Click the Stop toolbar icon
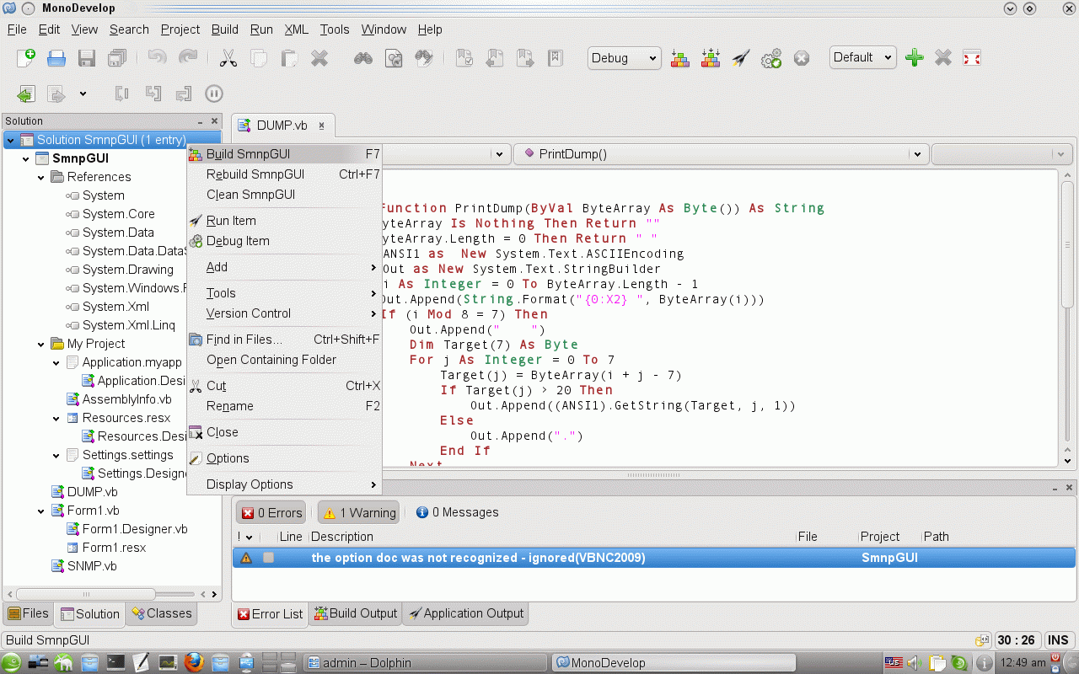 click(x=802, y=58)
